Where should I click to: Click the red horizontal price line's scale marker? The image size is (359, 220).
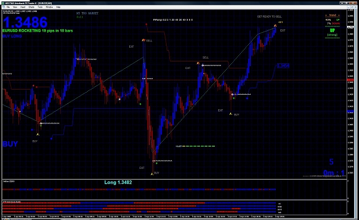point(350,80)
